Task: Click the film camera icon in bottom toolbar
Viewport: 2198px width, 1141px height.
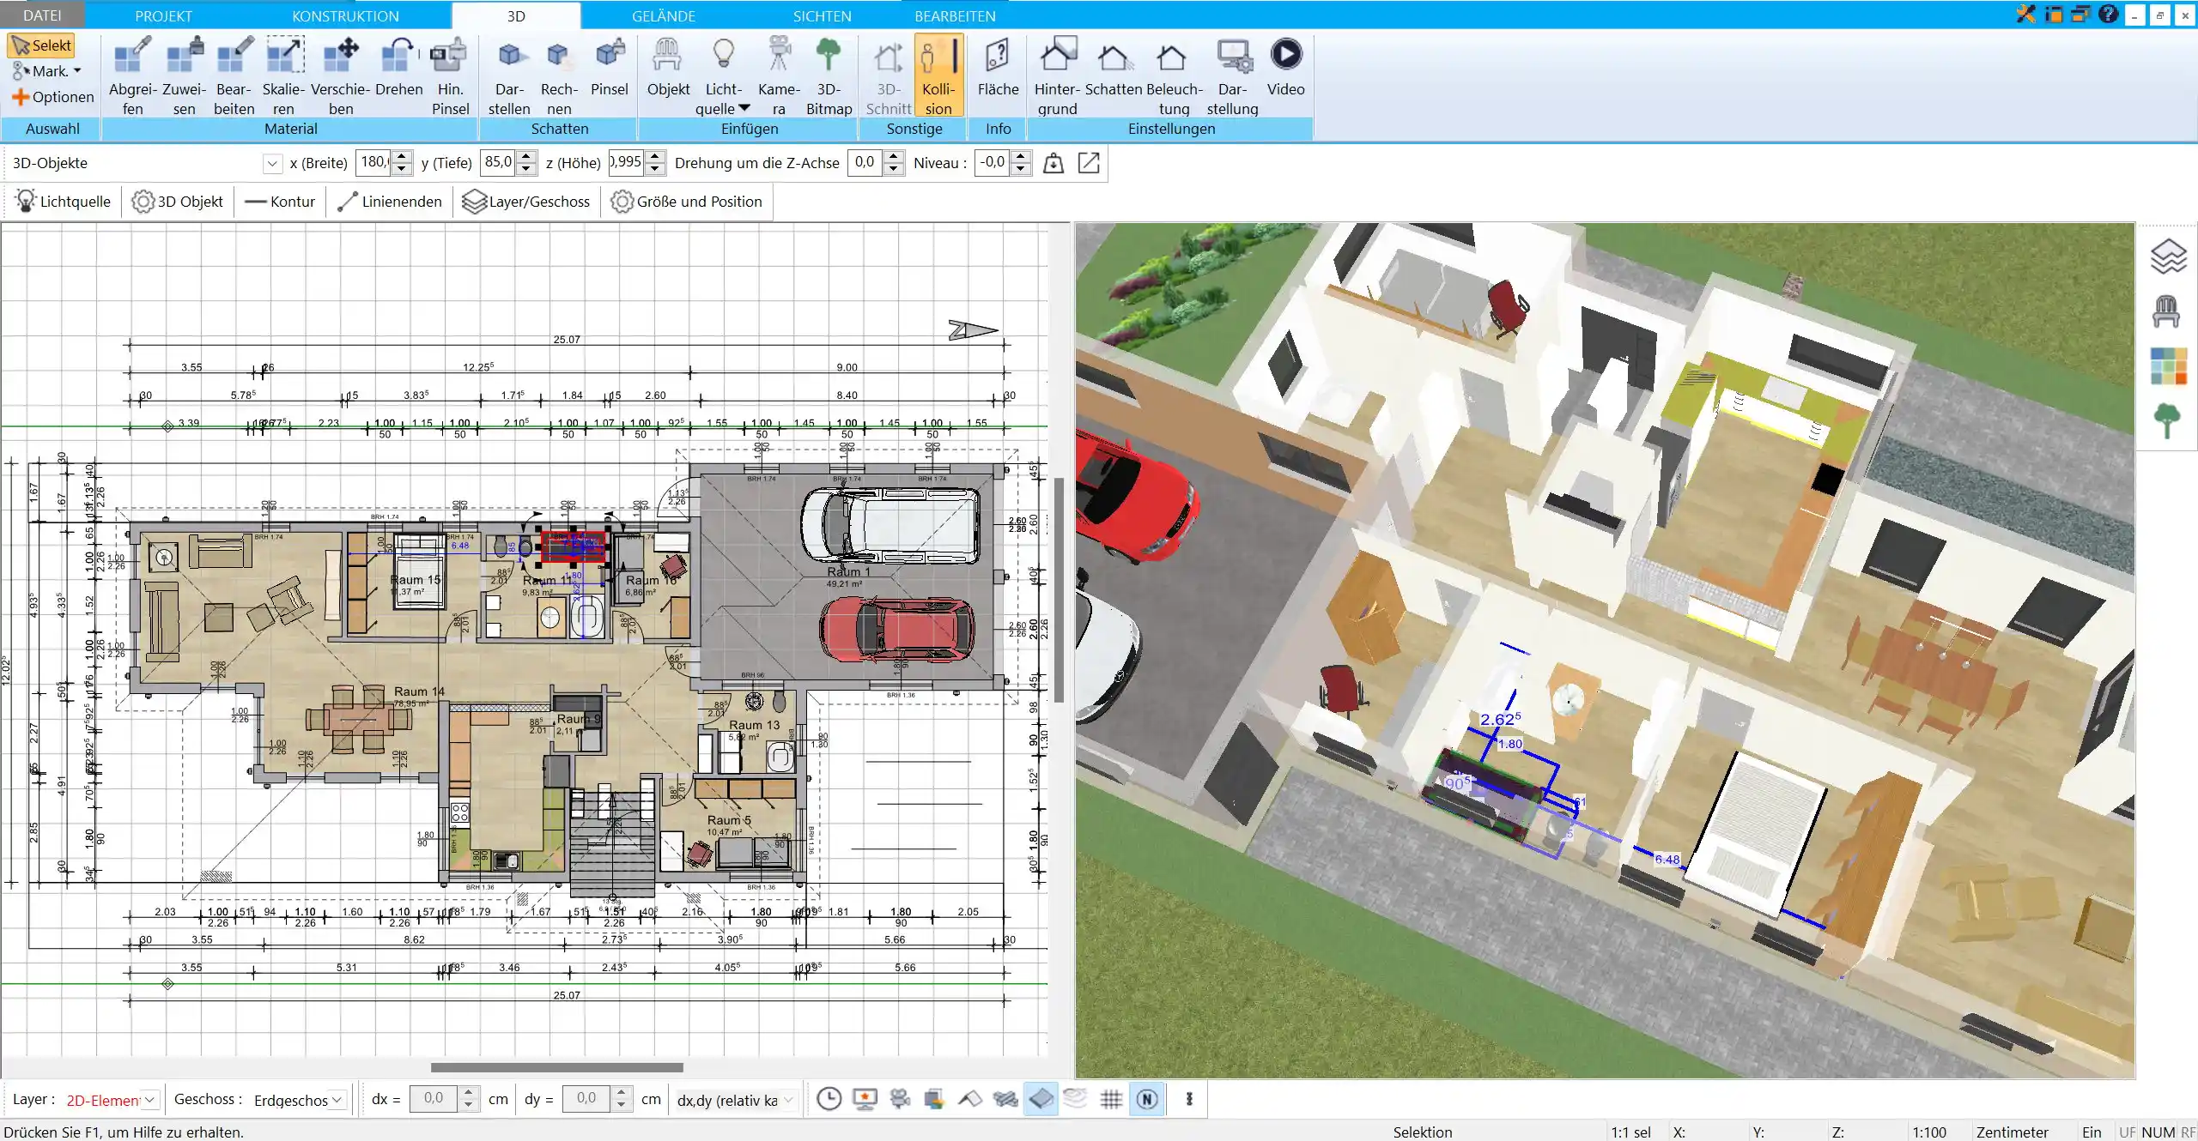Action: pyautogui.click(x=900, y=1099)
